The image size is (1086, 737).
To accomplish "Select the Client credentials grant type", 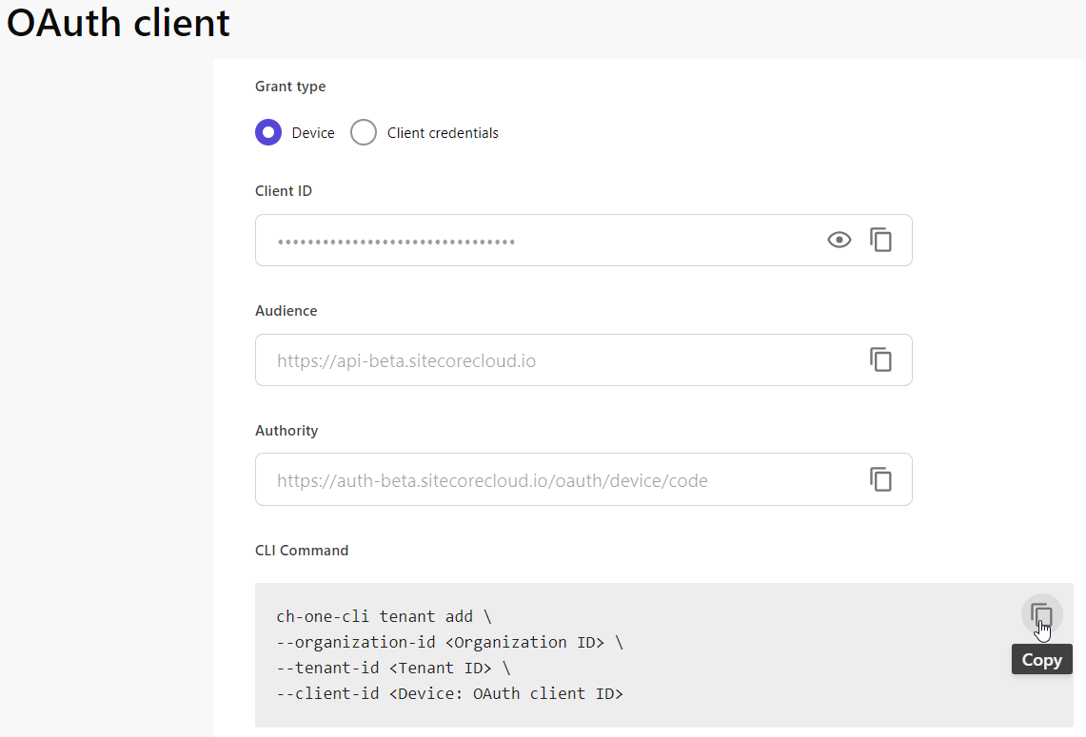I will (x=364, y=132).
